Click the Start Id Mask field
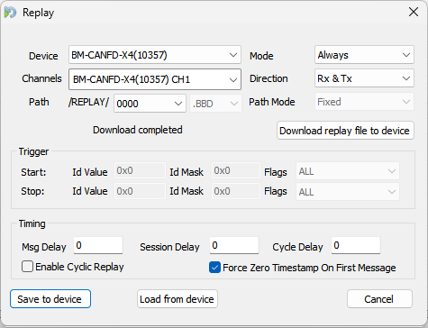The image size is (428, 328). coord(236,170)
